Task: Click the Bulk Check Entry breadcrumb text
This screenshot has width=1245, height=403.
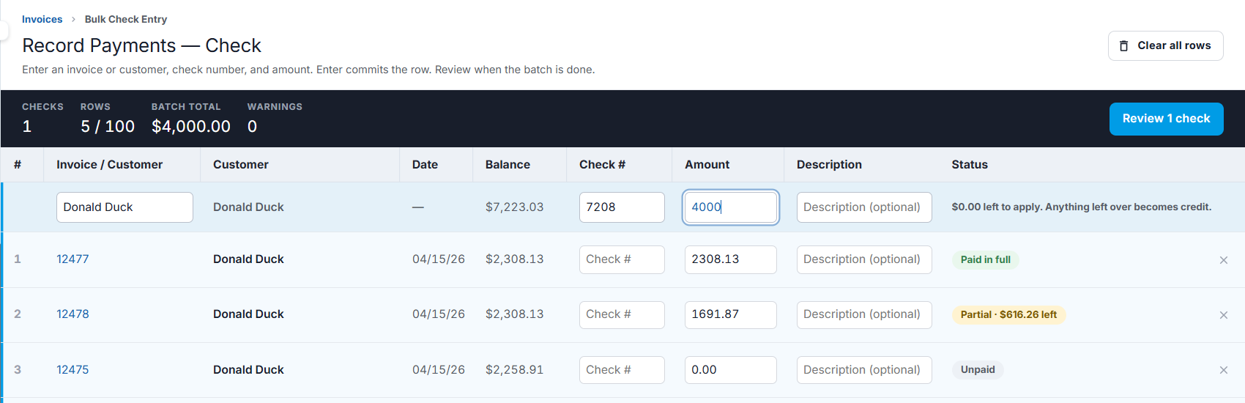Action: (x=126, y=19)
